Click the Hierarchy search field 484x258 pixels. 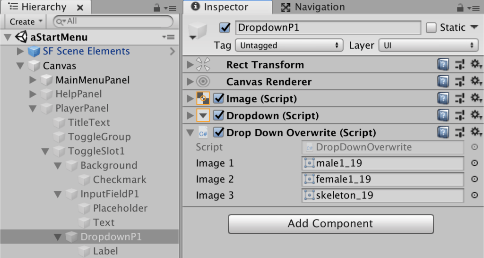pos(113,21)
